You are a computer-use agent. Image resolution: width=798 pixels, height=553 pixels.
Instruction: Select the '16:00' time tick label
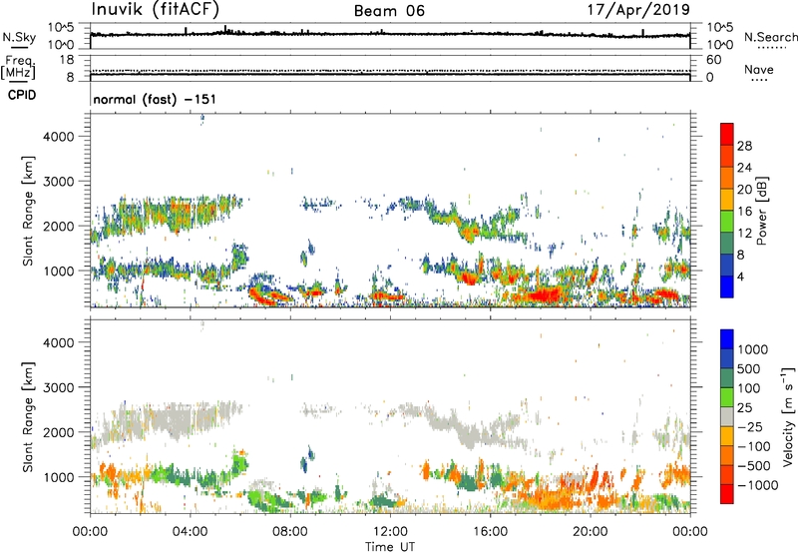pyautogui.click(x=490, y=532)
